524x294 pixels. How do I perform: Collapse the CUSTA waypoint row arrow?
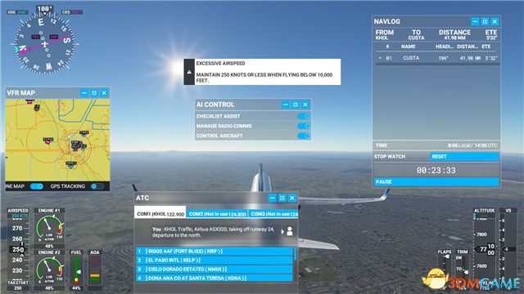(380, 58)
